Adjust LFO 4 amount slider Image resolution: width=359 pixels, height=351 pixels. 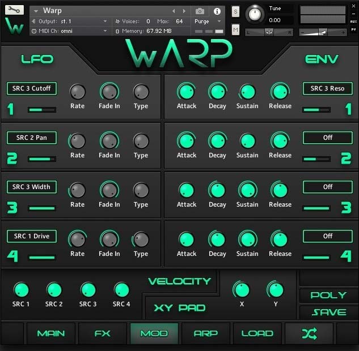click(x=42, y=258)
